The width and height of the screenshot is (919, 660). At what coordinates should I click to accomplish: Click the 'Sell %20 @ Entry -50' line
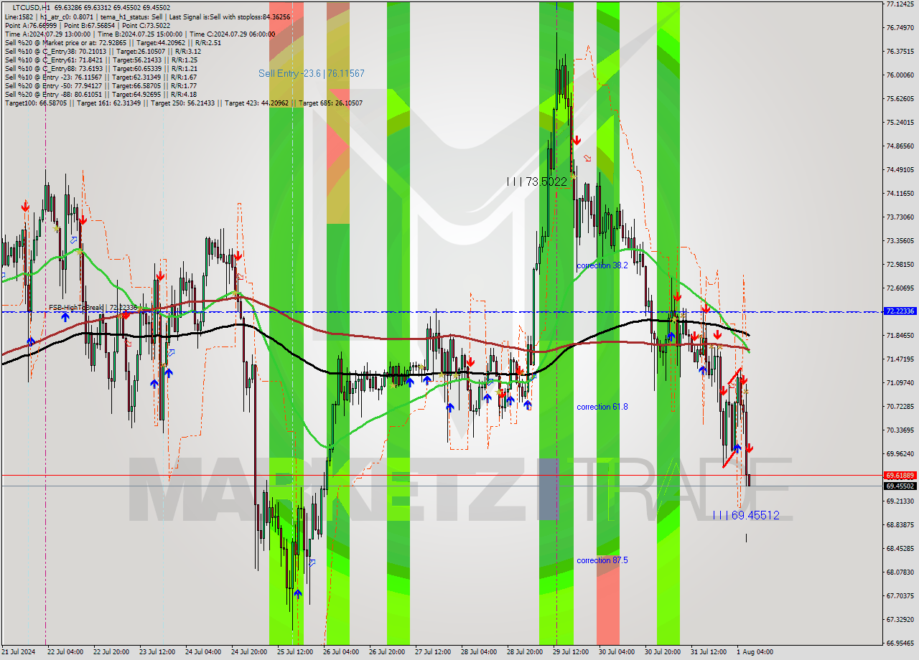tap(101, 85)
